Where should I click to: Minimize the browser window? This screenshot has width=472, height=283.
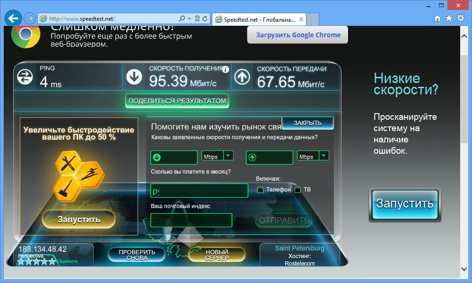[428, 6]
